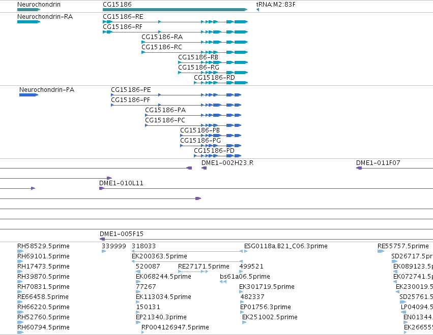Image resolution: width=433 pixels, height=335 pixels.
Task: Click the 520087 feature label
Action: [148, 266]
